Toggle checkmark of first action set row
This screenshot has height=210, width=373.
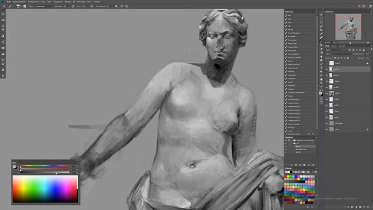point(286,141)
